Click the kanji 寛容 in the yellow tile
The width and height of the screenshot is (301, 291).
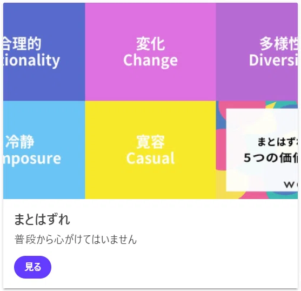pyautogui.click(x=150, y=142)
